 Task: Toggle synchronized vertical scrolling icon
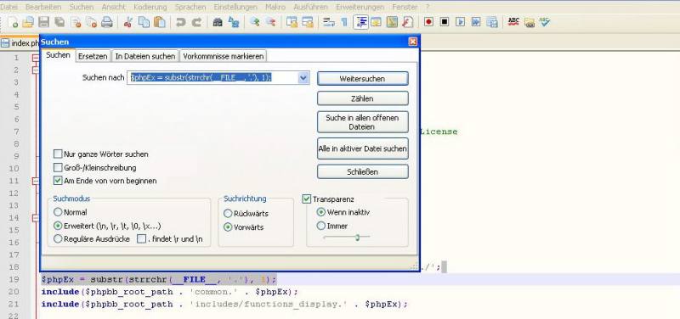292,22
